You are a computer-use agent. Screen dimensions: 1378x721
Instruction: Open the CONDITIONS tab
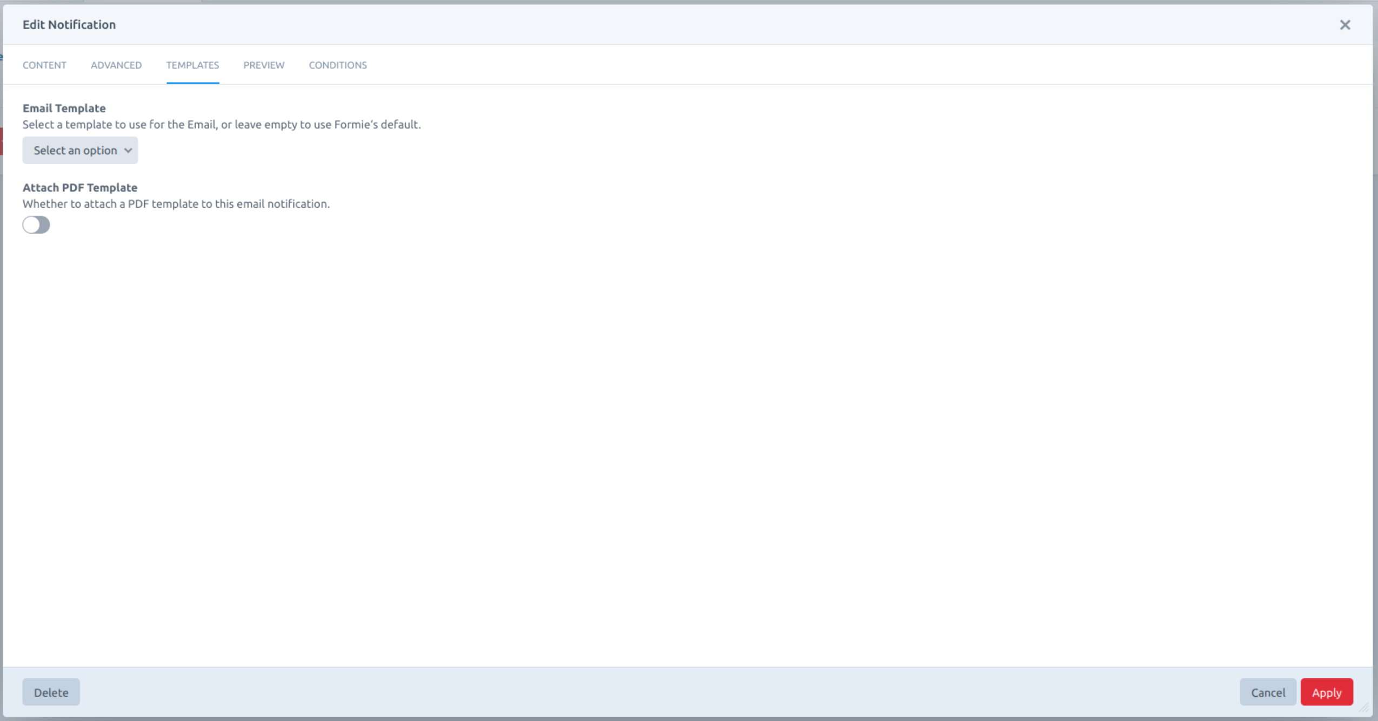[337, 65]
